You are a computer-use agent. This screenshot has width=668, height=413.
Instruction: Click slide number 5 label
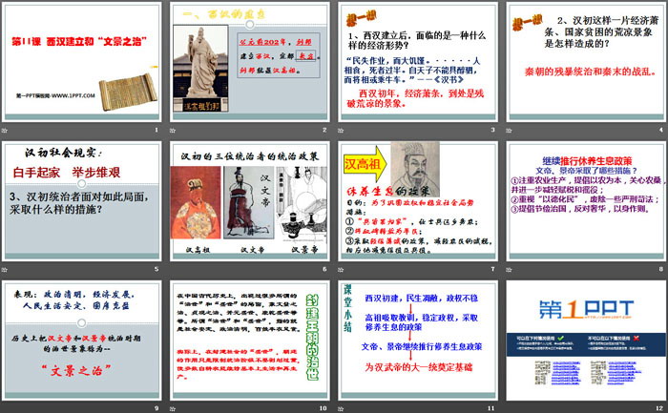(x=157, y=269)
